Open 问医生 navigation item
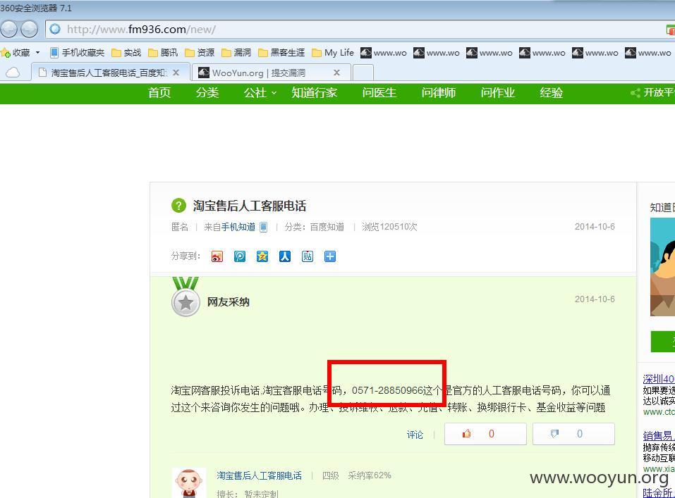The image size is (675, 498). coord(379,93)
